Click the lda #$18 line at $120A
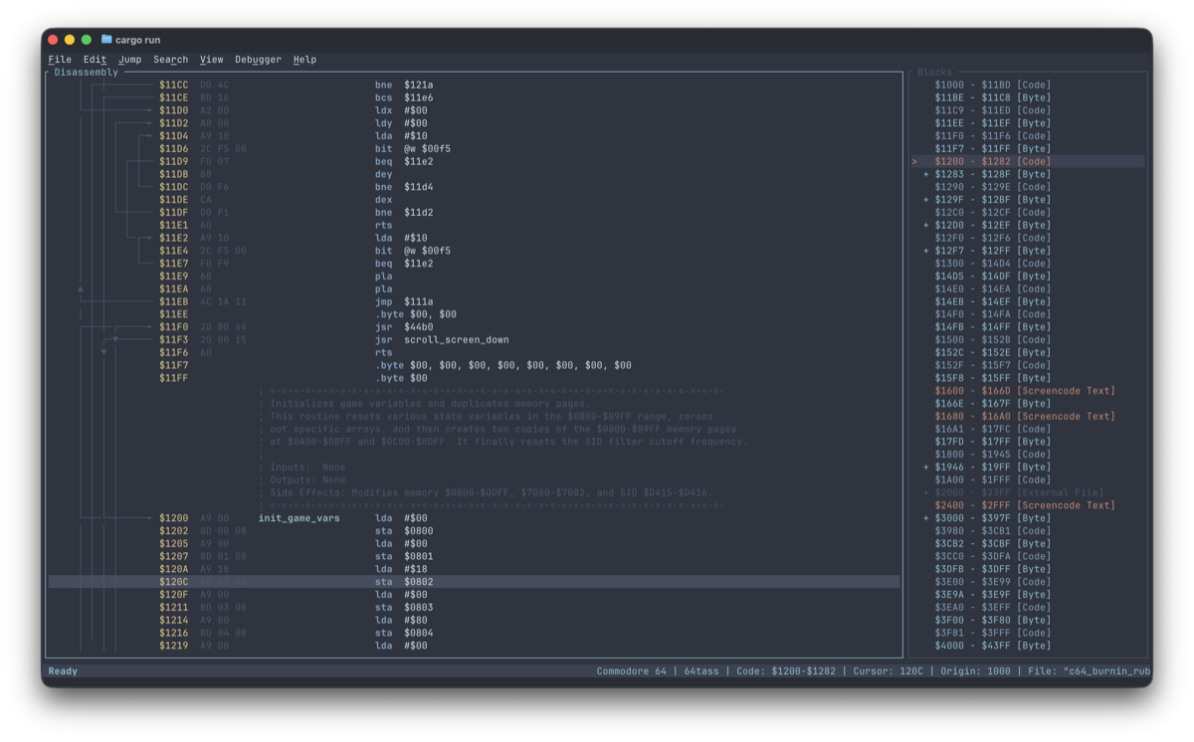 tap(401, 569)
